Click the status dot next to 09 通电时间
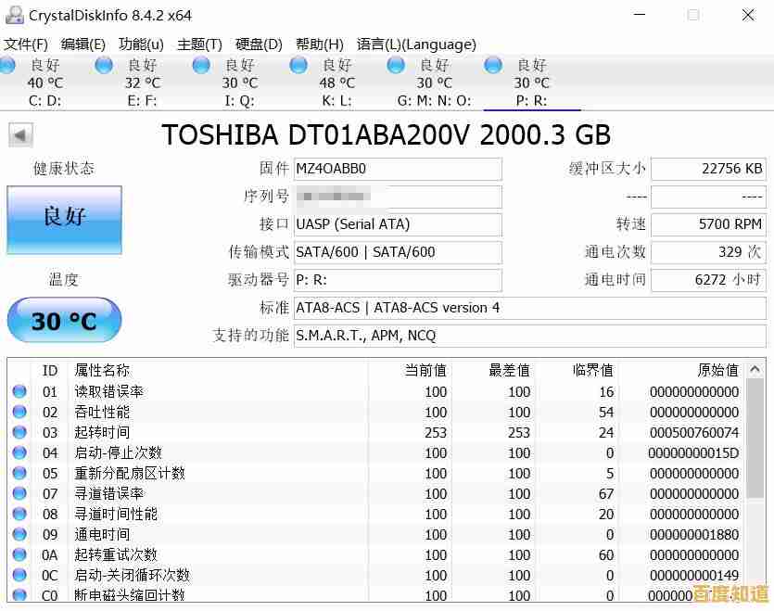Image resolution: width=774 pixels, height=611 pixels. (x=20, y=534)
